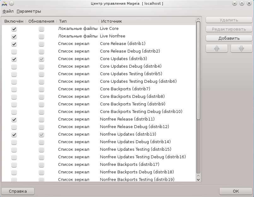
Task: Move media down with the down arrow button
Action: pyautogui.click(x=241, y=48)
